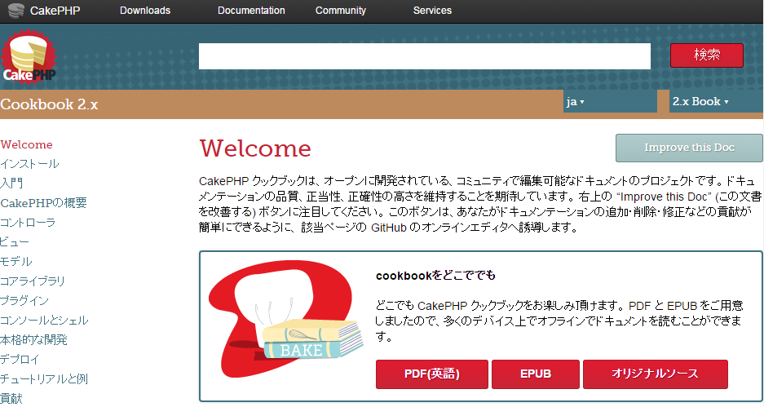Open コンソールとシェル in the sidebar
Image resolution: width=764 pixels, height=407 pixels.
(44, 321)
